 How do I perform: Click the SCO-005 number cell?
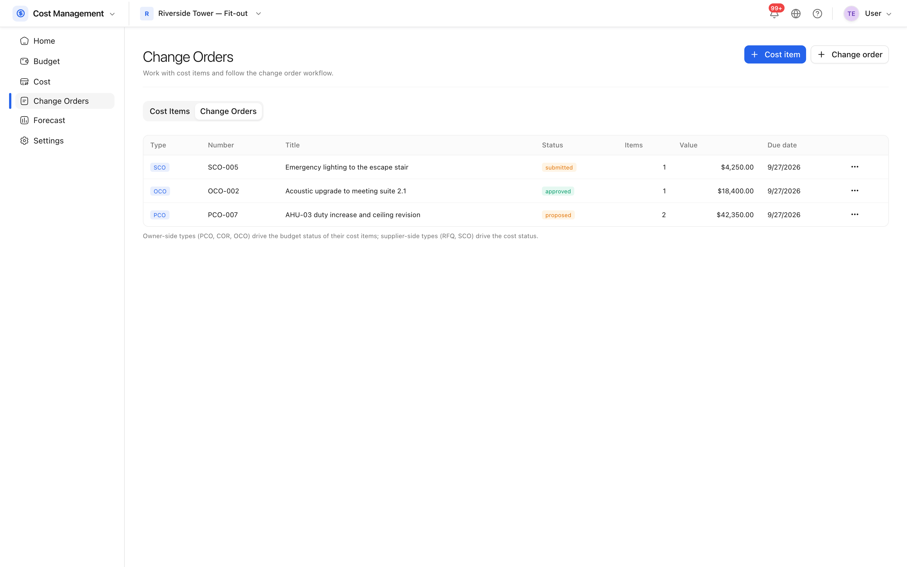(x=223, y=167)
